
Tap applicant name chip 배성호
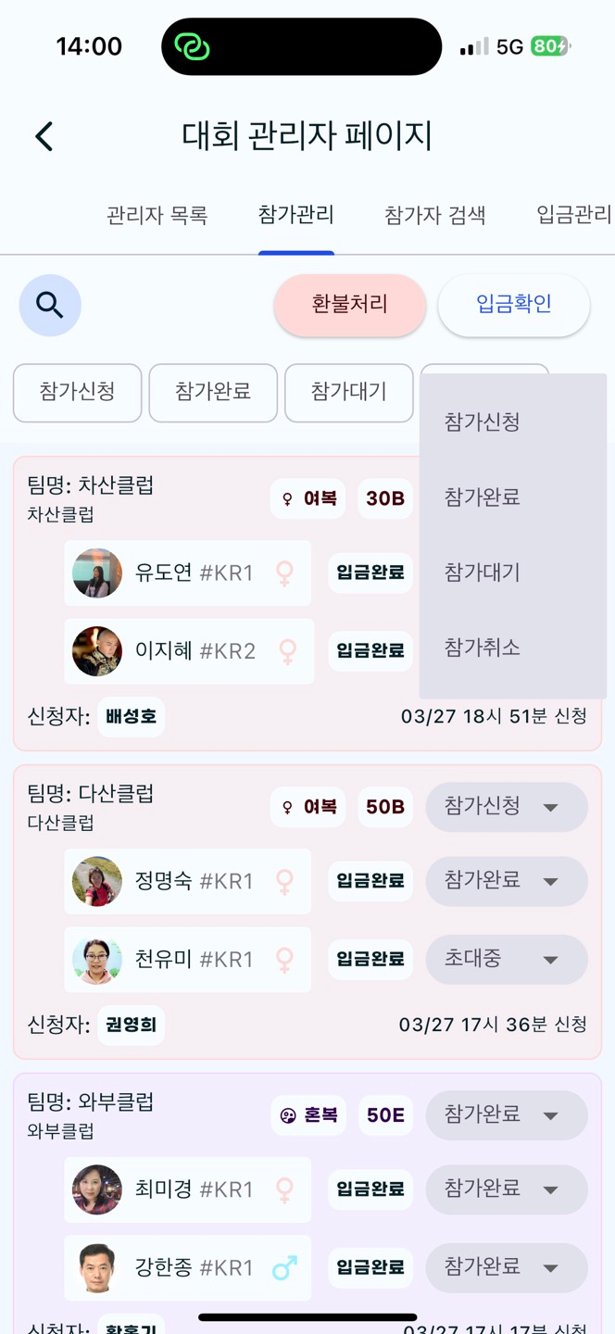point(131,717)
